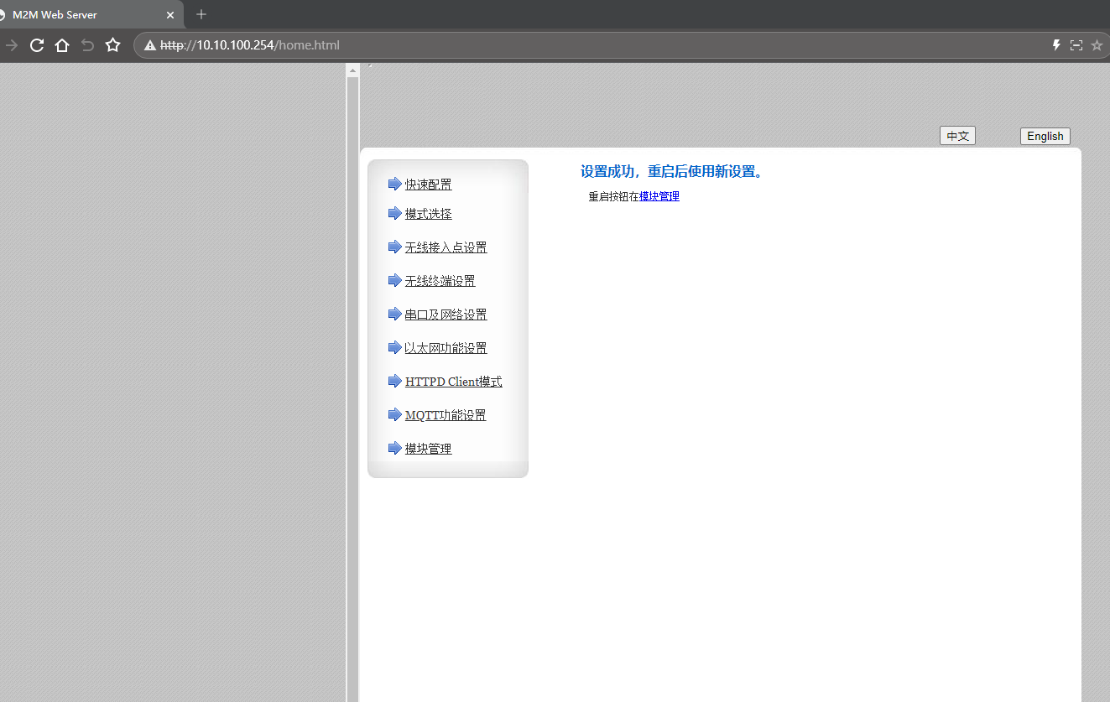Open the 快速配置 menu item
The height and width of the screenshot is (702, 1110).
tap(428, 185)
